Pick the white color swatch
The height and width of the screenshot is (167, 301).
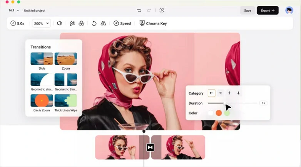211,113
